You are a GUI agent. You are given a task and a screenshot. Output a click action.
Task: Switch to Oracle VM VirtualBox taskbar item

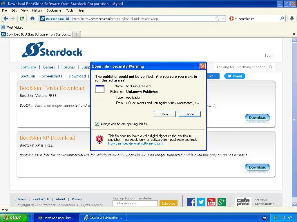103,218
